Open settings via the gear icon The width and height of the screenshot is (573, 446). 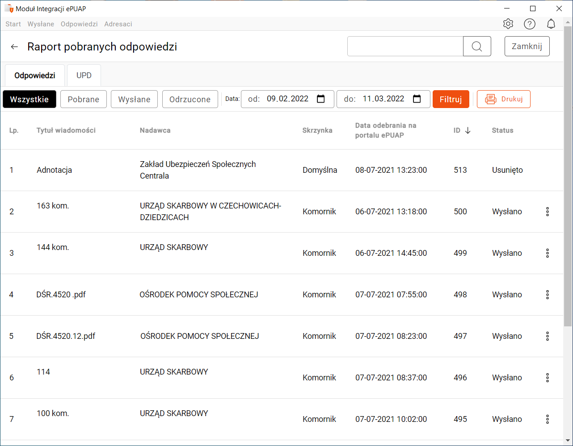tap(508, 24)
